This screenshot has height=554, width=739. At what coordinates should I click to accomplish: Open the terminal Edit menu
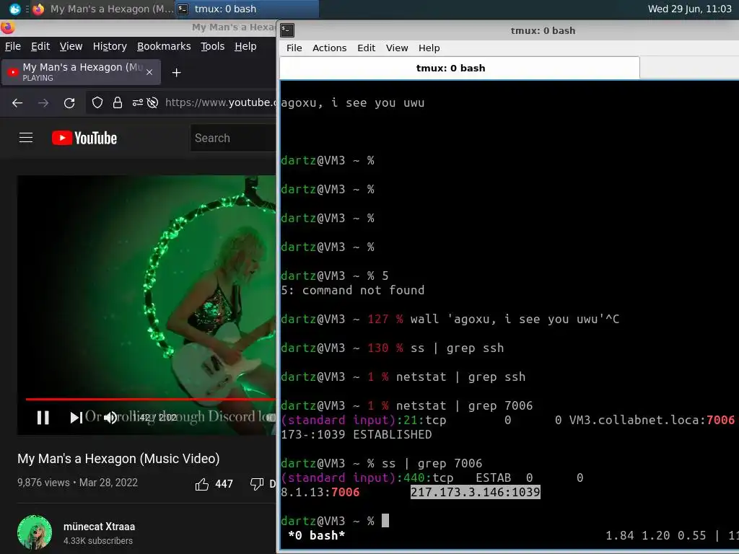click(x=366, y=48)
